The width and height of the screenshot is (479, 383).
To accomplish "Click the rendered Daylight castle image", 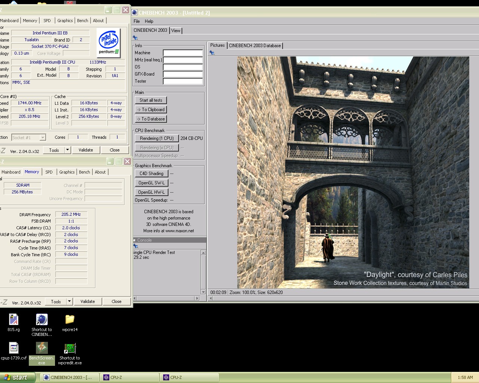I will (x=353, y=172).
